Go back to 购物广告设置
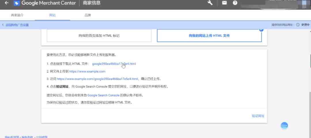This screenshot has height=138, width=311. (x=16, y=25)
